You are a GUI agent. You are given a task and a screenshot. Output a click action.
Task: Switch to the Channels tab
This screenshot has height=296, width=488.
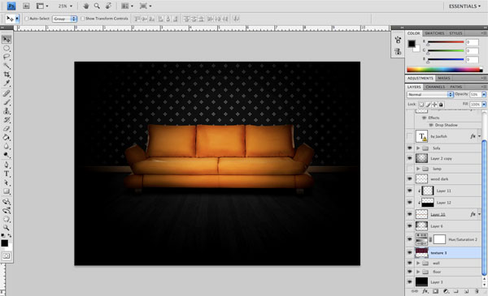(x=435, y=87)
